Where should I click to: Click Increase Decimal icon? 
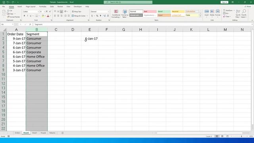(x=104, y=16)
